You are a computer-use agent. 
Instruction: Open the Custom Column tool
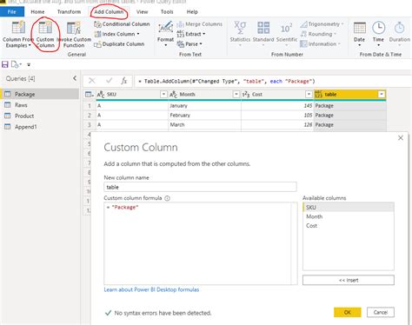pos(45,34)
